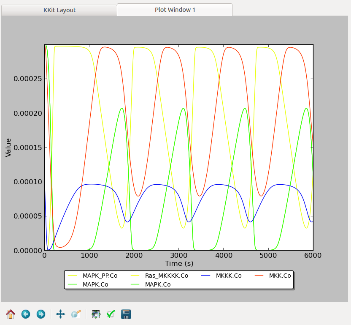Screen dimensions: 351x325
Task: Reset the plot view with Home icon
Action: (x=11, y=314)
